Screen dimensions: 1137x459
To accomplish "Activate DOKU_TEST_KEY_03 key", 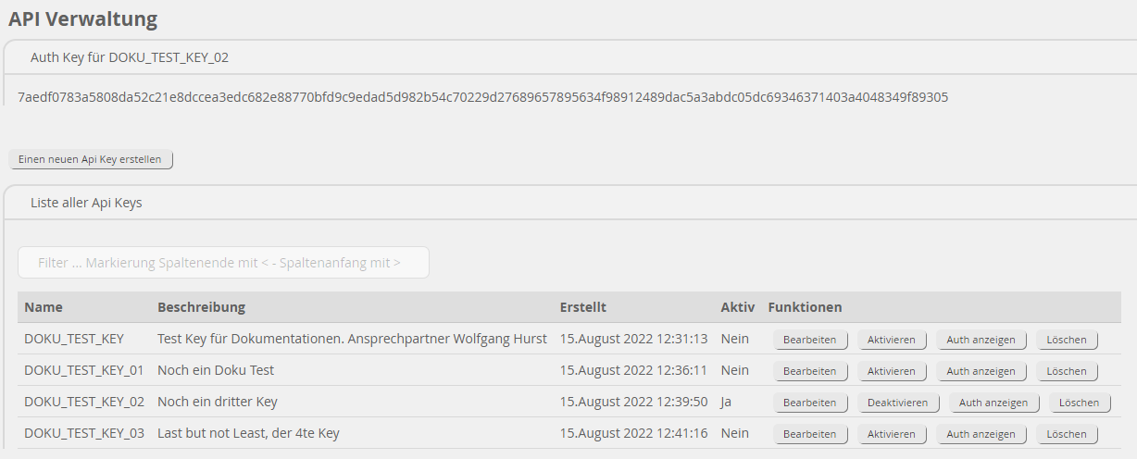I will (891, 434).
